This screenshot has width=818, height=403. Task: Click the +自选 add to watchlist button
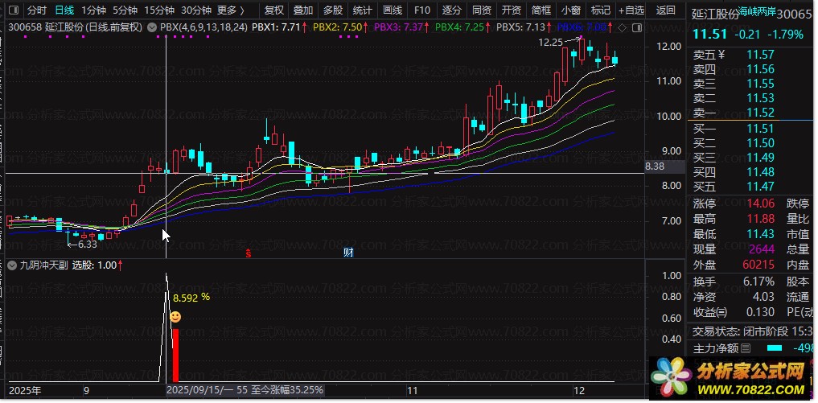pos(633,10)
